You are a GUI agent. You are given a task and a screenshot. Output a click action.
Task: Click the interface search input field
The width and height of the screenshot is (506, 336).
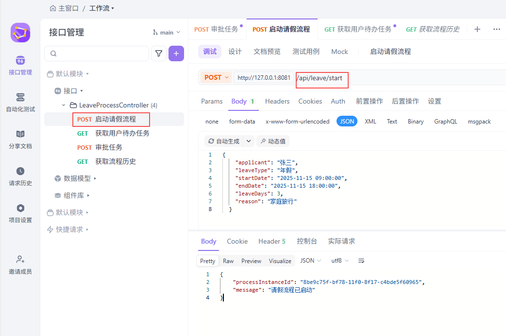(97, 53)
